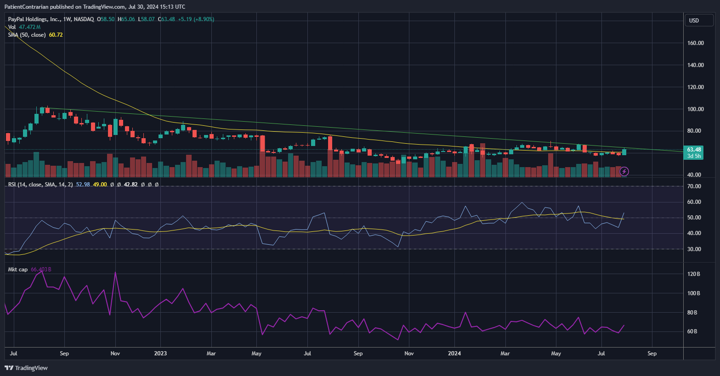Click the 140.00 price axis label
Image resolution: width=720 pixels, height=376 pixels.
[x=696, y=65]
